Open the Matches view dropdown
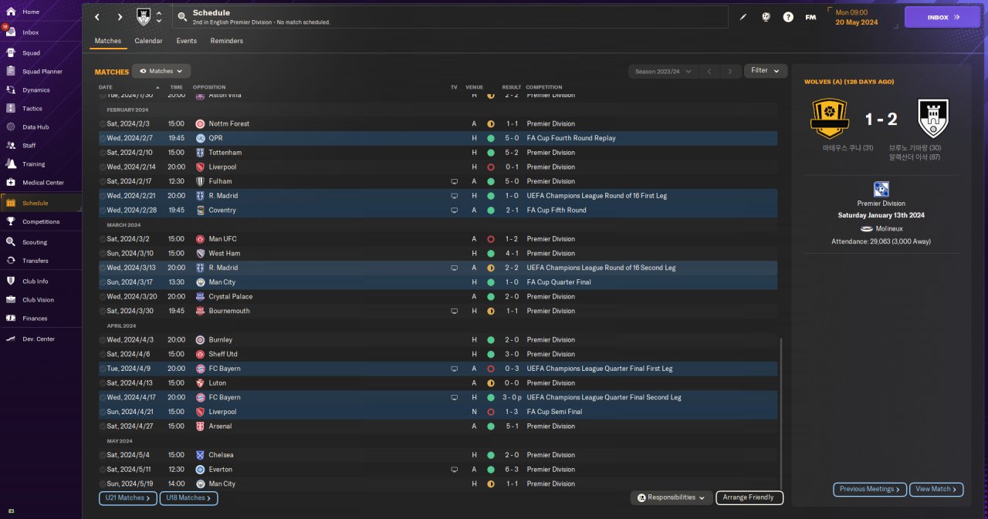This screenshot has height=519, width=988. pos(161,71)
